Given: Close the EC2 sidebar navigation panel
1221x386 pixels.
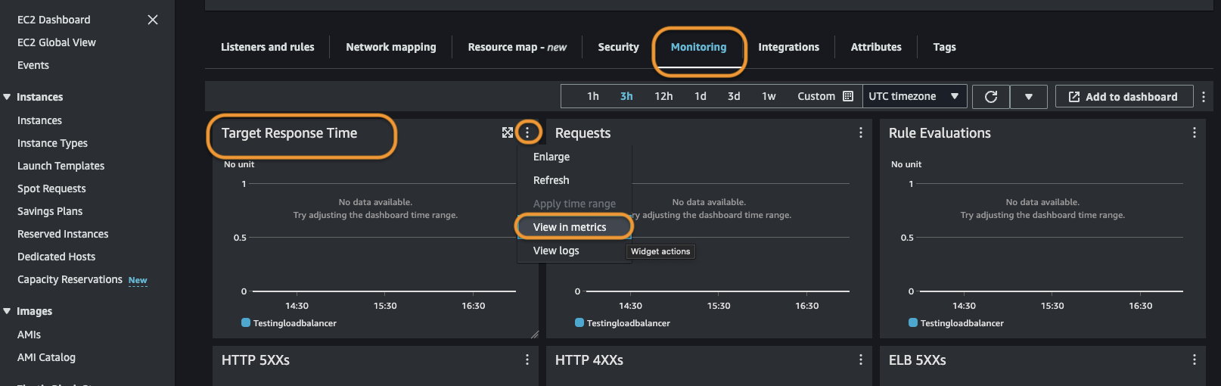Looking at the screenshot, I should [153, 20].
